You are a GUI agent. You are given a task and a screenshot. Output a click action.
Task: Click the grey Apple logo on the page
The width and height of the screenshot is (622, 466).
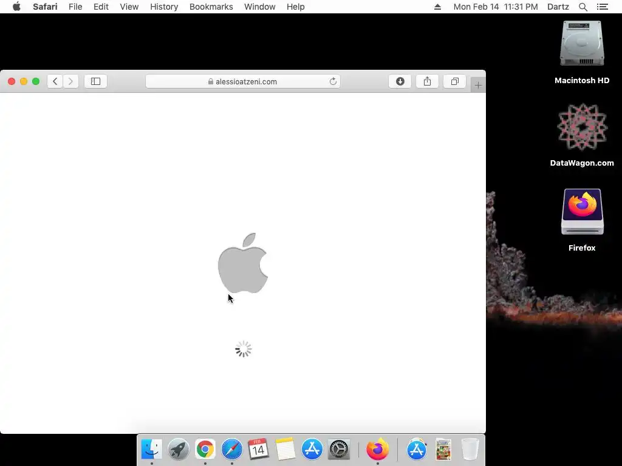coord(243,263)
